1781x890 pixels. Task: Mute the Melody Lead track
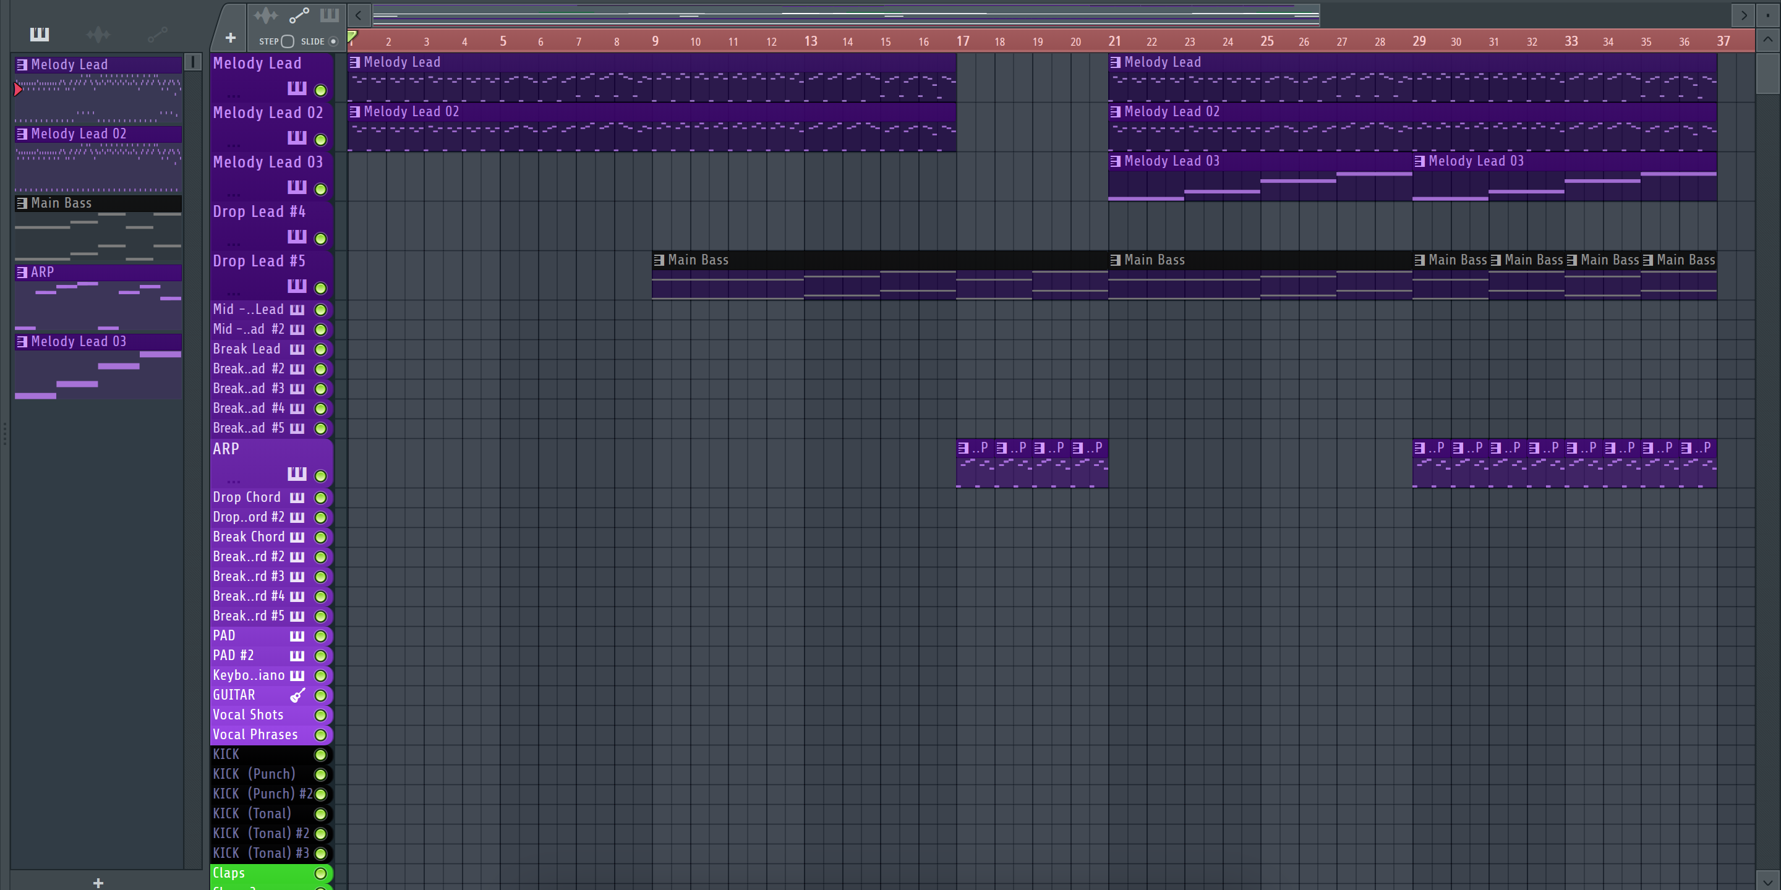(321, 90)
